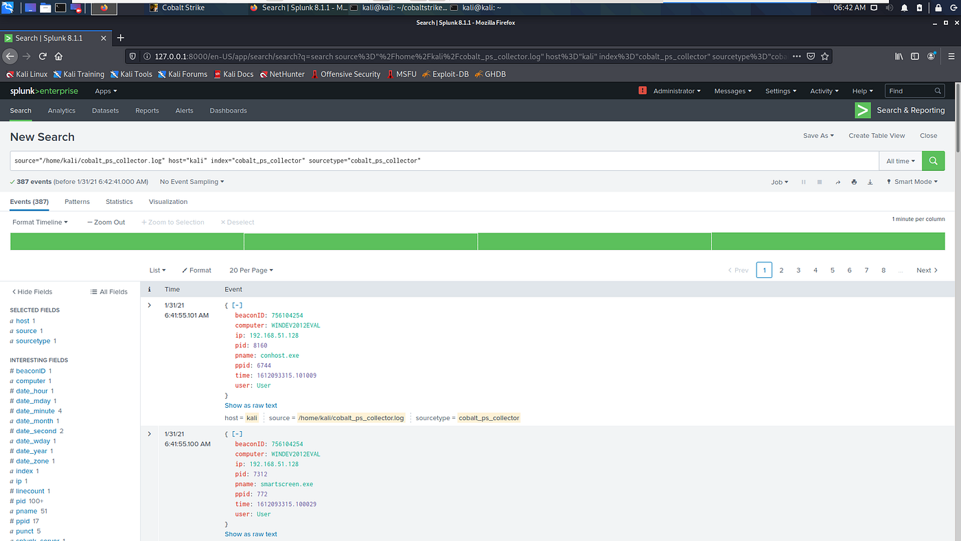Open the Visualization tab

(x=168, y=202)
